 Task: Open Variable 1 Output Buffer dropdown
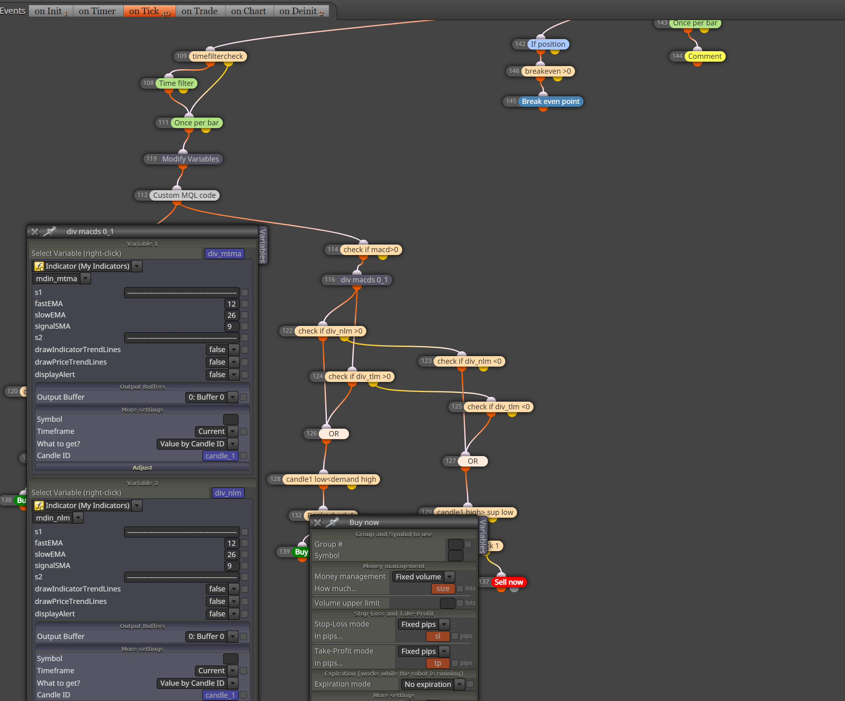[233, 397]
